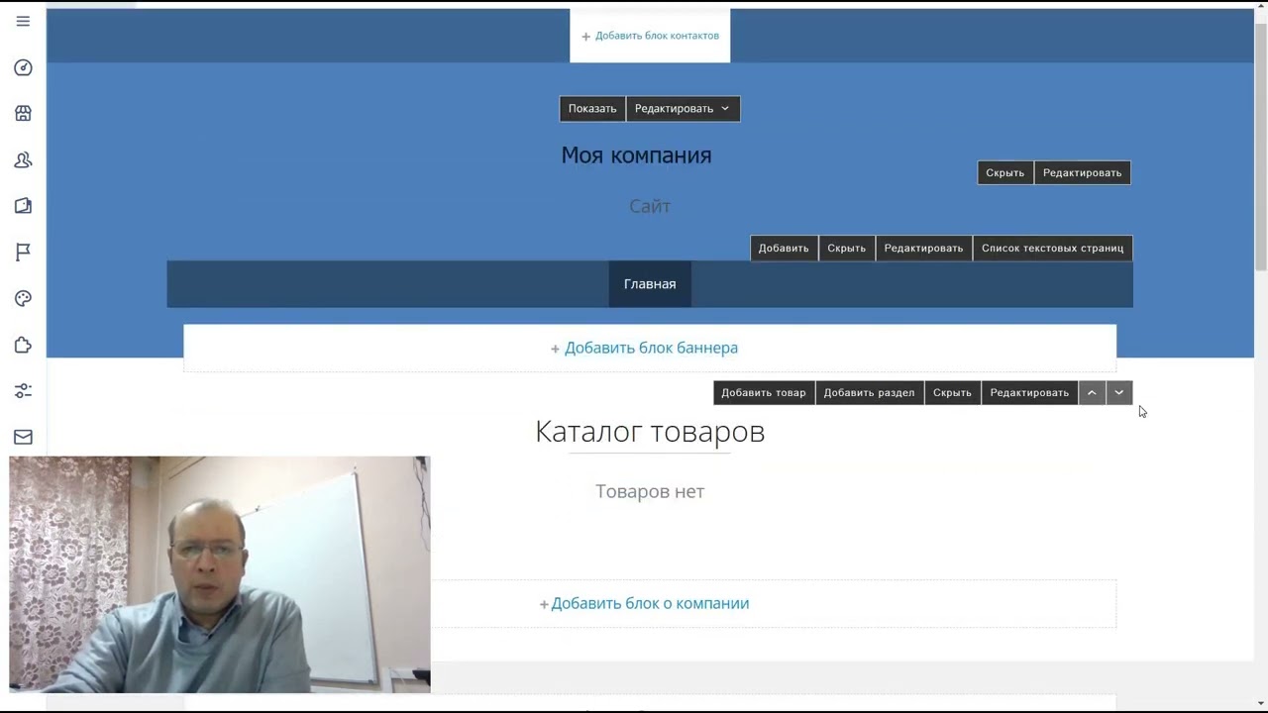
Task: Open the design palette icon in sidebar
Action: [23, 299]
